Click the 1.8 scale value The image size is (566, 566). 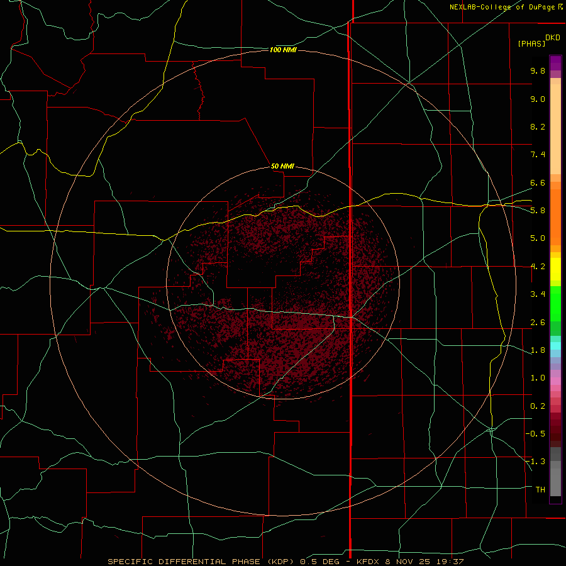point(538,350)
